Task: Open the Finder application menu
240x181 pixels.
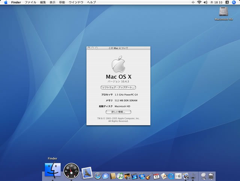Action: click(16, 2)
